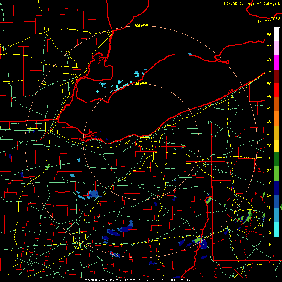
Task: Click the navy swatch between 14 and 18
Action: point(277,188)
